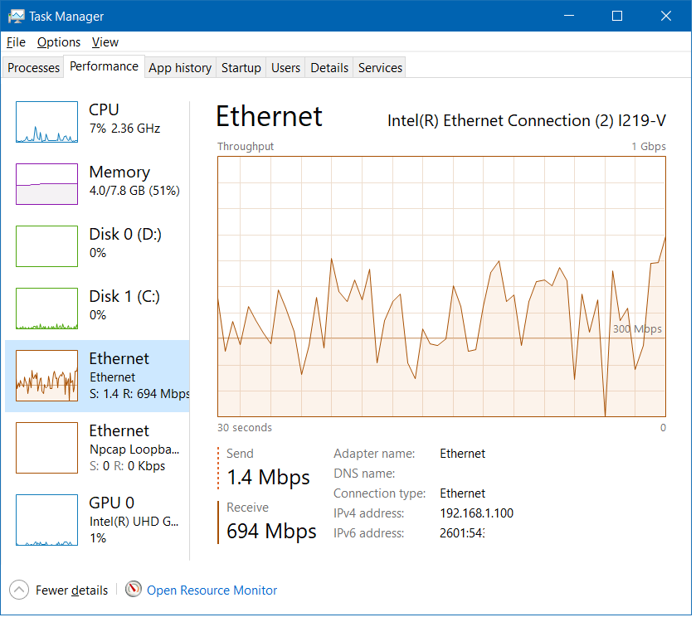This screenshot has width=696, height=622.
Task: Select the Performance tab
Action: [x=105, y=66]
